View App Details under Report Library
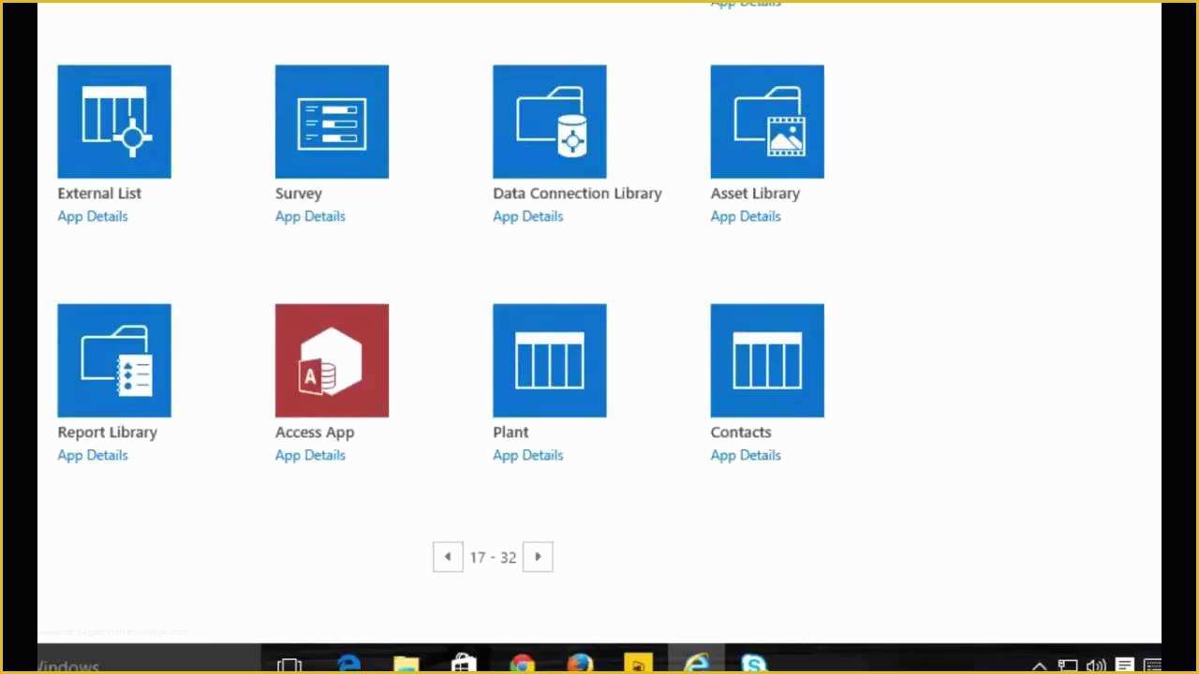The height and width of the screenshot is (674, 1199). 93,455
